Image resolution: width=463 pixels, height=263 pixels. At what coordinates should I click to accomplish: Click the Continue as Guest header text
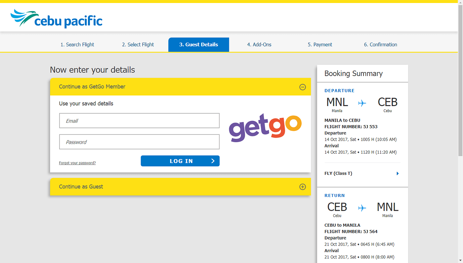click(81, 187)
